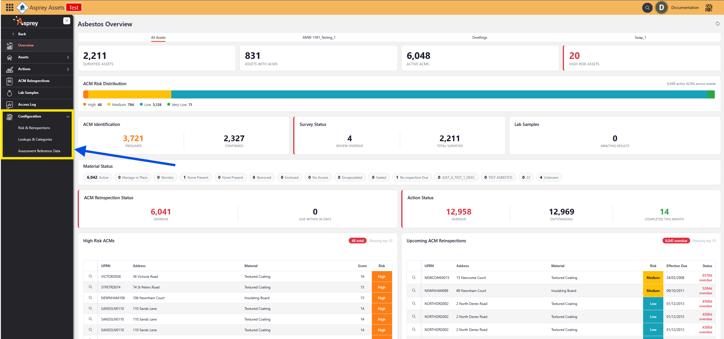The image size is (724, 339).
Task: Open the search icon in header
Action: [647, 8]
